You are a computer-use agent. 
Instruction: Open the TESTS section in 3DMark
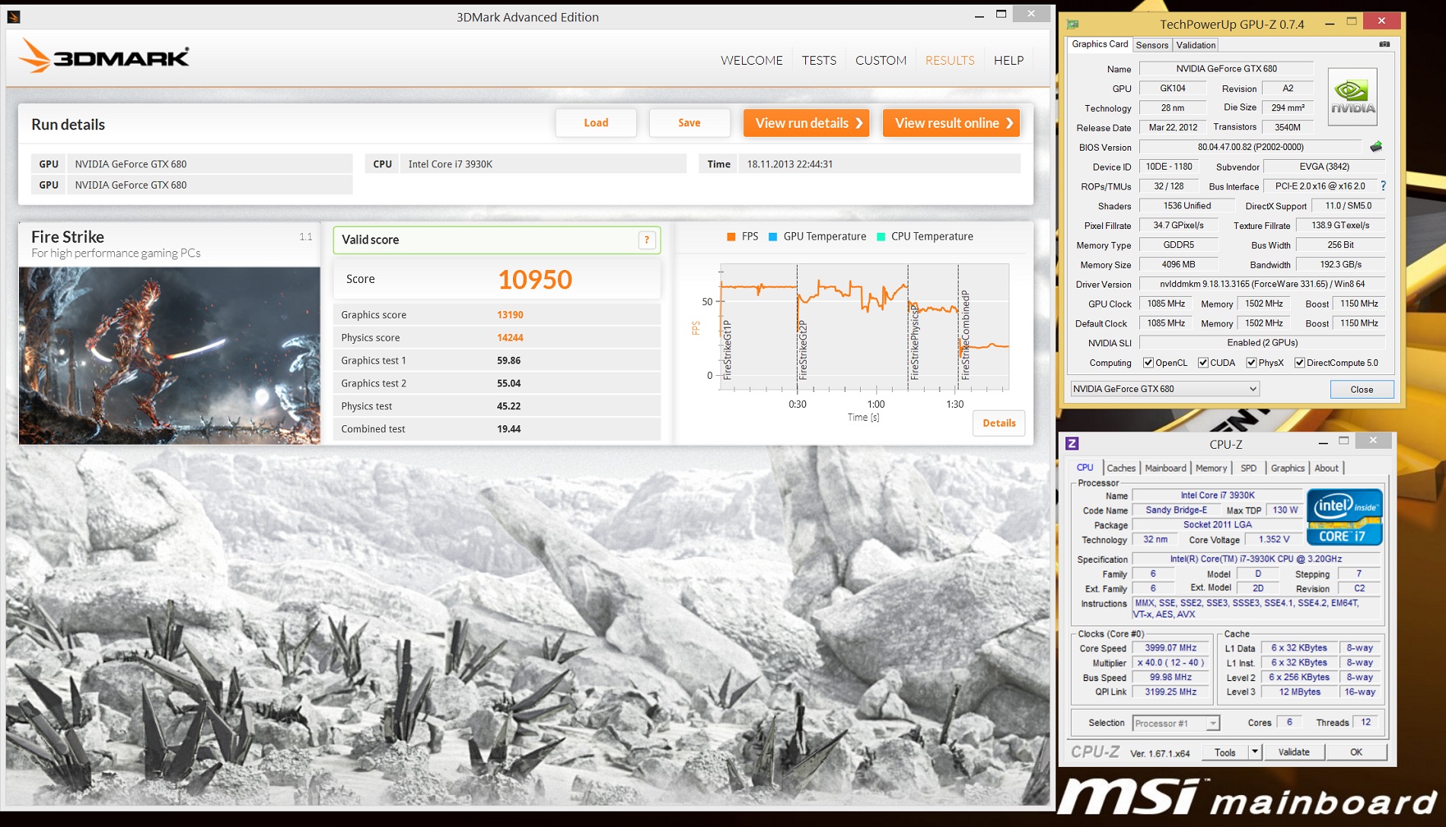[x=819, y=60]
